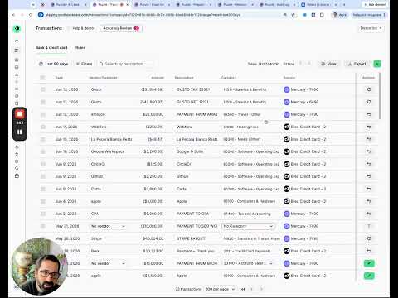Screen dimensions: 398x298
Task: Click the sync action icon in the Stripe row
Action: tap(369, 238)
